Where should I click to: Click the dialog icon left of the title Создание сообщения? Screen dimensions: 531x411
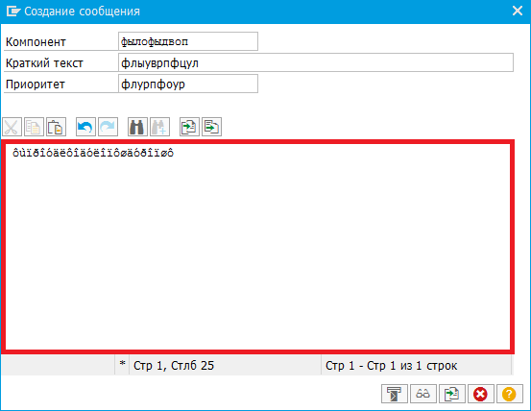click(x=13, y=12)
